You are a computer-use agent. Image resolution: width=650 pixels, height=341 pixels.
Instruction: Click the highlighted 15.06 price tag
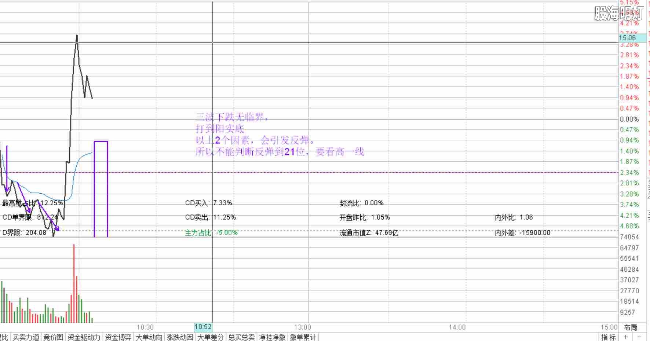pyautogui.click(x=628, y=38)
